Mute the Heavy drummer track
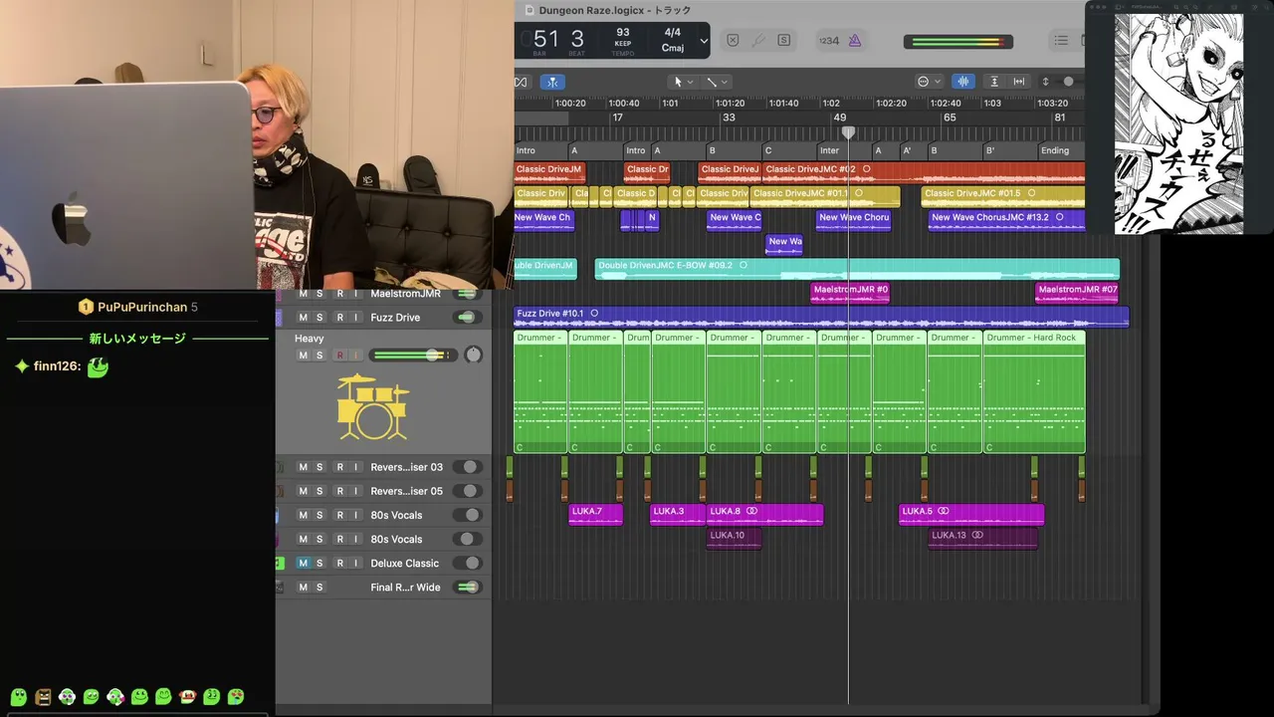The image size is (1274, 717). (x=304, y=356)
